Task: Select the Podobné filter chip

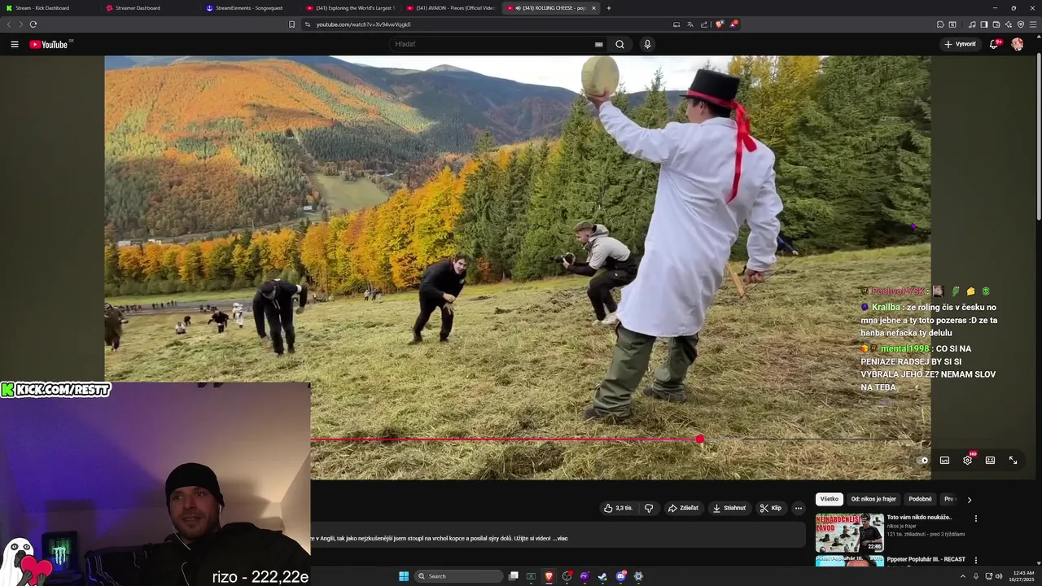Action: click(920, 499)
